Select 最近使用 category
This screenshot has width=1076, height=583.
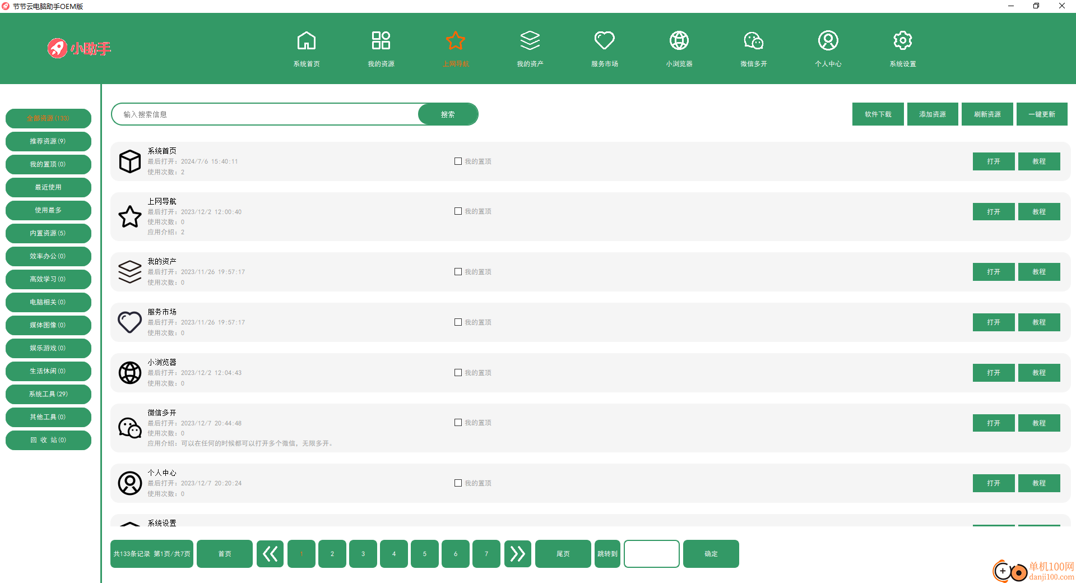[x=48, y=187]
